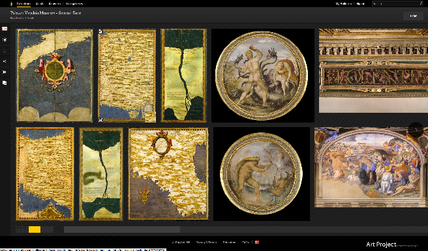428x251 pixels.
Task: Open the bottom-left golden coastline map
Action: pos(45,174)
